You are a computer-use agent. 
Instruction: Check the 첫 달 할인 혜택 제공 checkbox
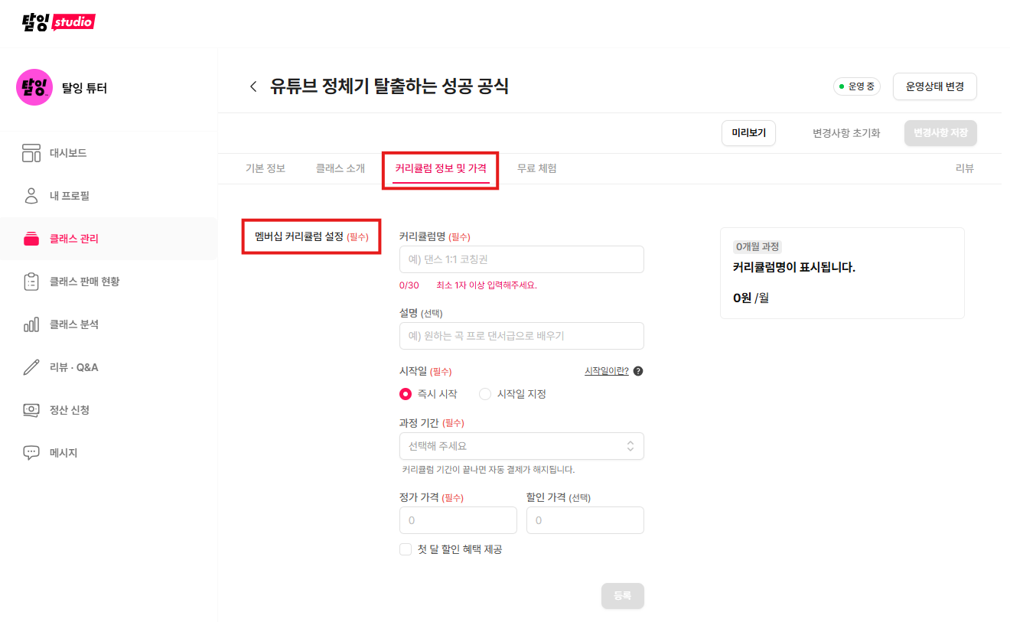tap(406, 549)
